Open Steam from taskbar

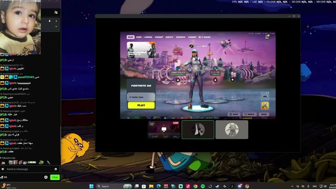coord(217,186)
